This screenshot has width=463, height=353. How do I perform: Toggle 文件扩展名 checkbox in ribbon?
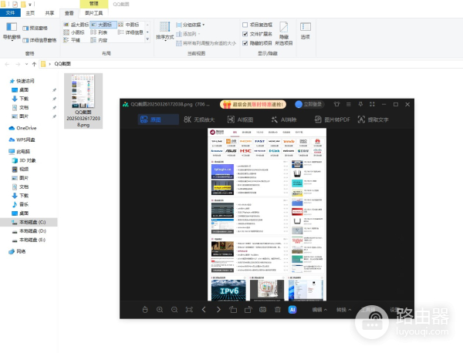click(x=245, y=34)
